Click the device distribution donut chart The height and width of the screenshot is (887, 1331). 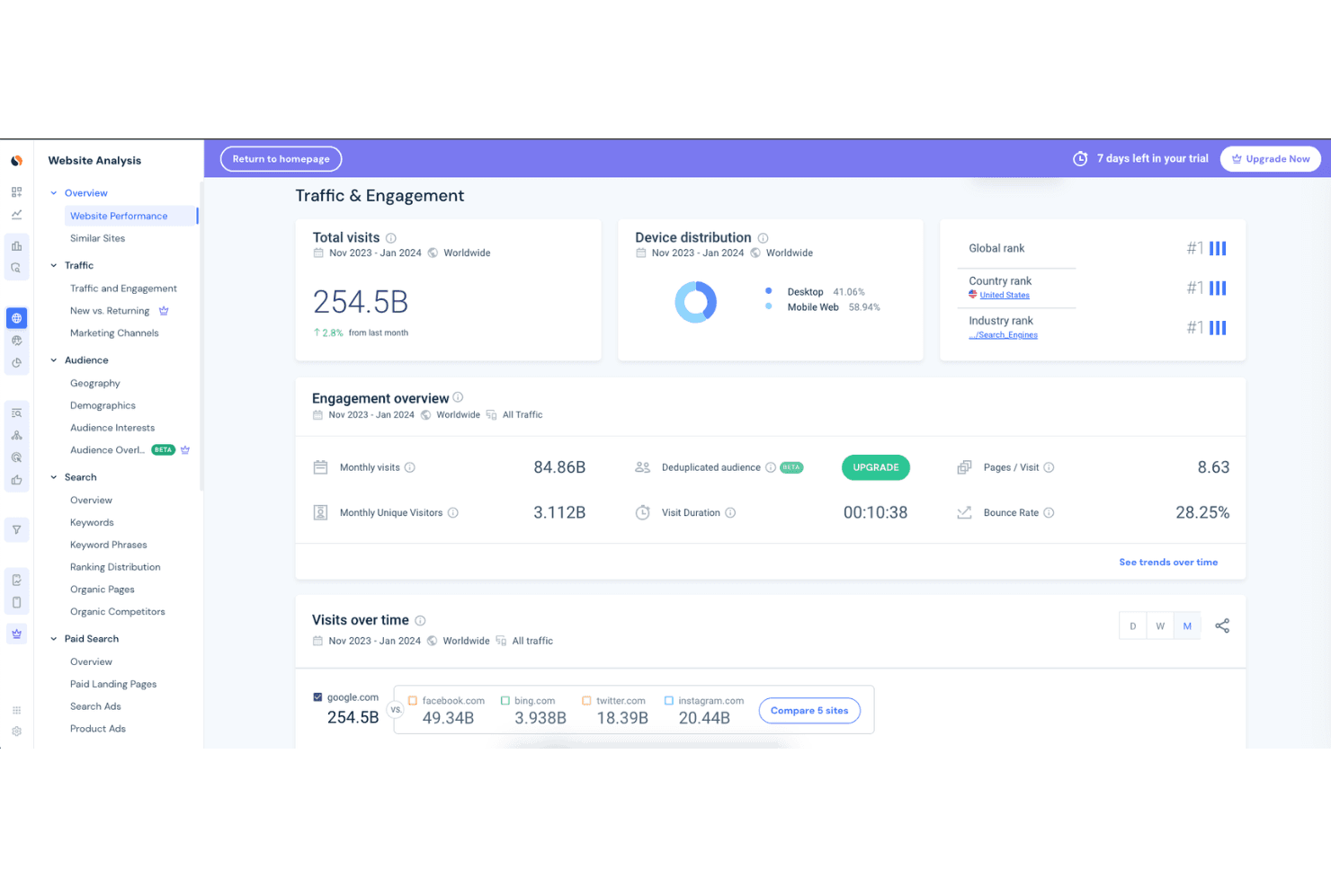(x=696, y=302)
